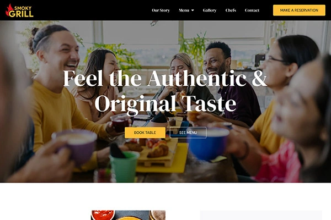Open the food dish image below the hero
Image resolution: width=331 pixels, height=220 pixels.
pos(129,215)
